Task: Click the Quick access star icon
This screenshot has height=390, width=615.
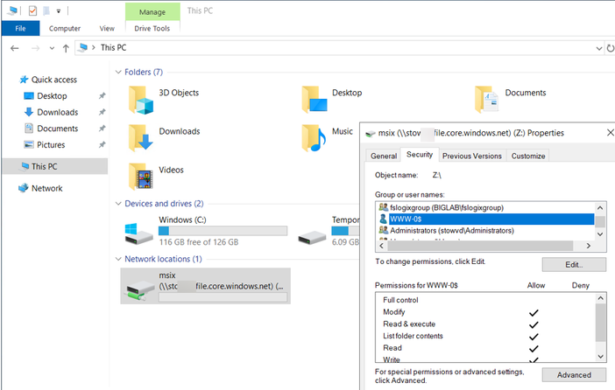Action: click(x=24, y=80)
